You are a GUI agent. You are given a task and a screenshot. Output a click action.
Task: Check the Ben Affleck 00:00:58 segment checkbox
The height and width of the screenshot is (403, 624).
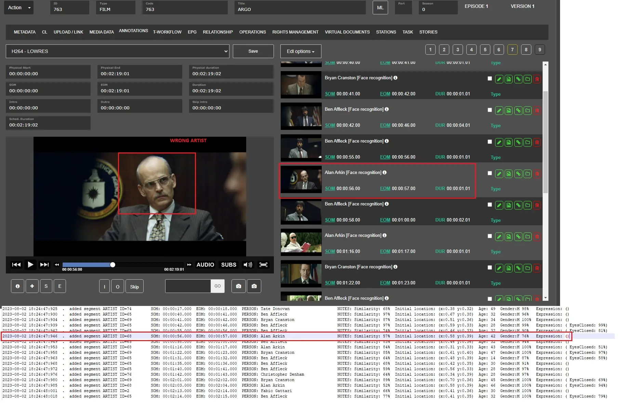[490, 205]
